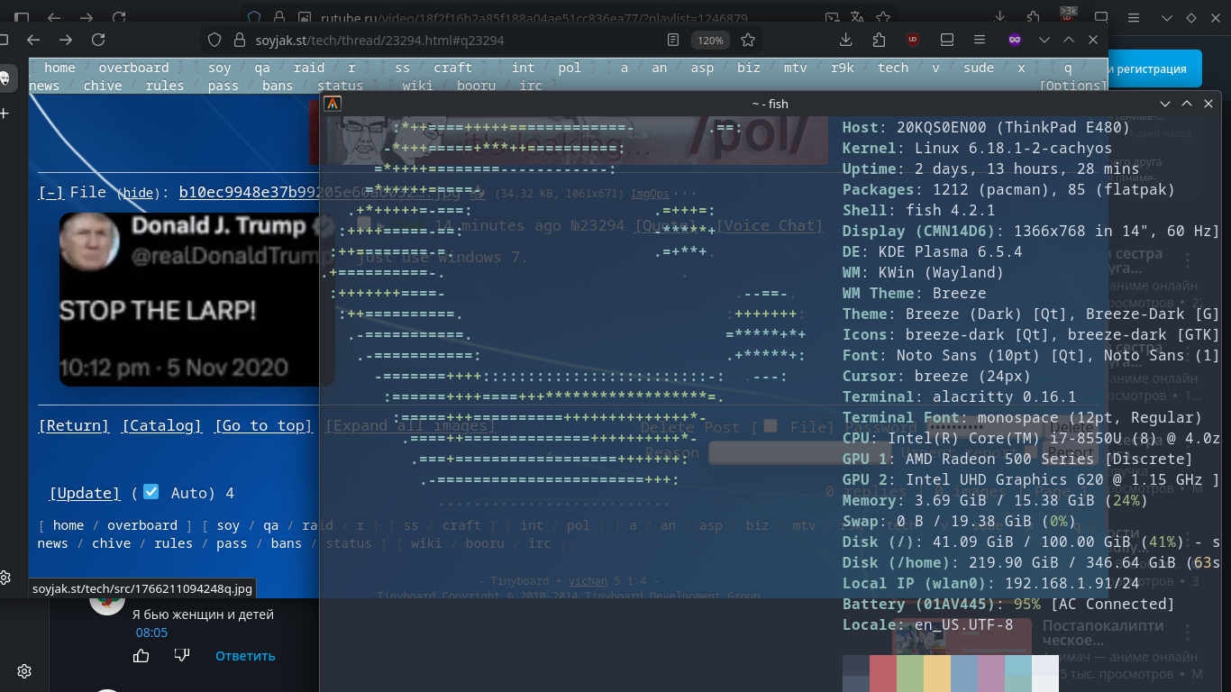Click the [Catalog] link
1231x692 pixels.
click(161, 426)
